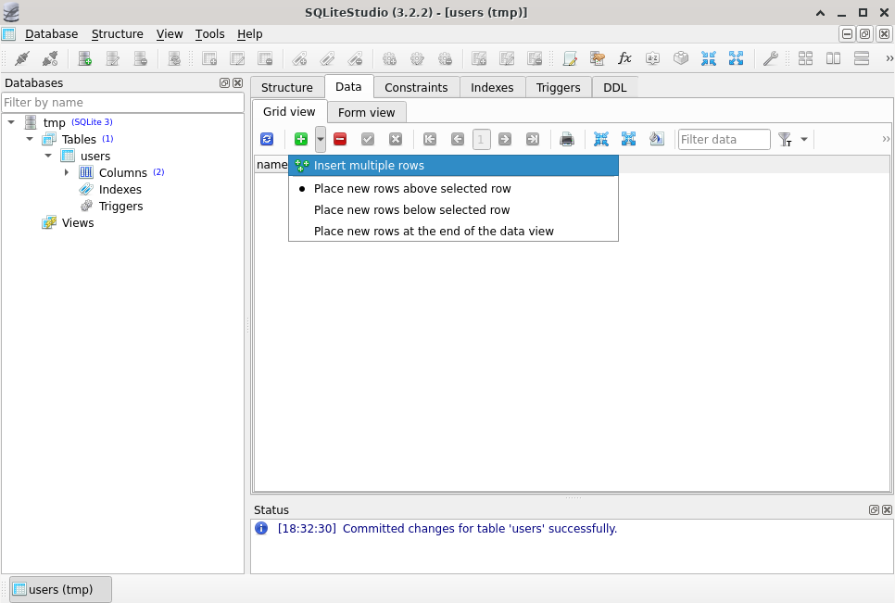Switch to the Indexes tab

tap(492, 87)
